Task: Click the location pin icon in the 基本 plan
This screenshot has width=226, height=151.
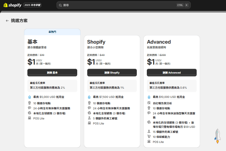Action: click(30, 103)
